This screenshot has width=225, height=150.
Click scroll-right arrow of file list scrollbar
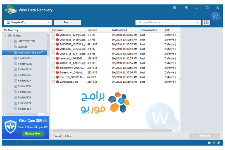178,130
